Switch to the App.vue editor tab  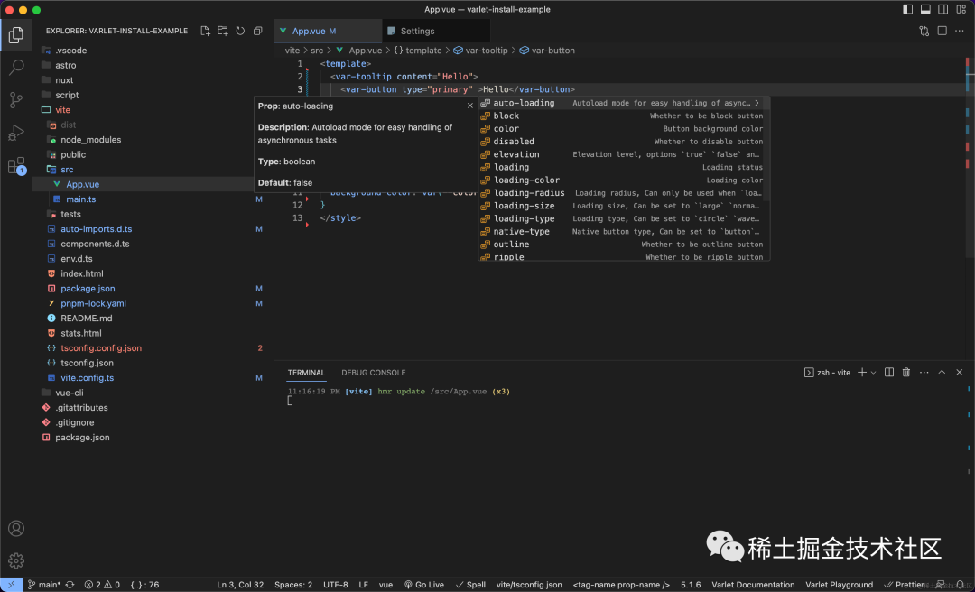pyautogui.click(x=328, y=31)
